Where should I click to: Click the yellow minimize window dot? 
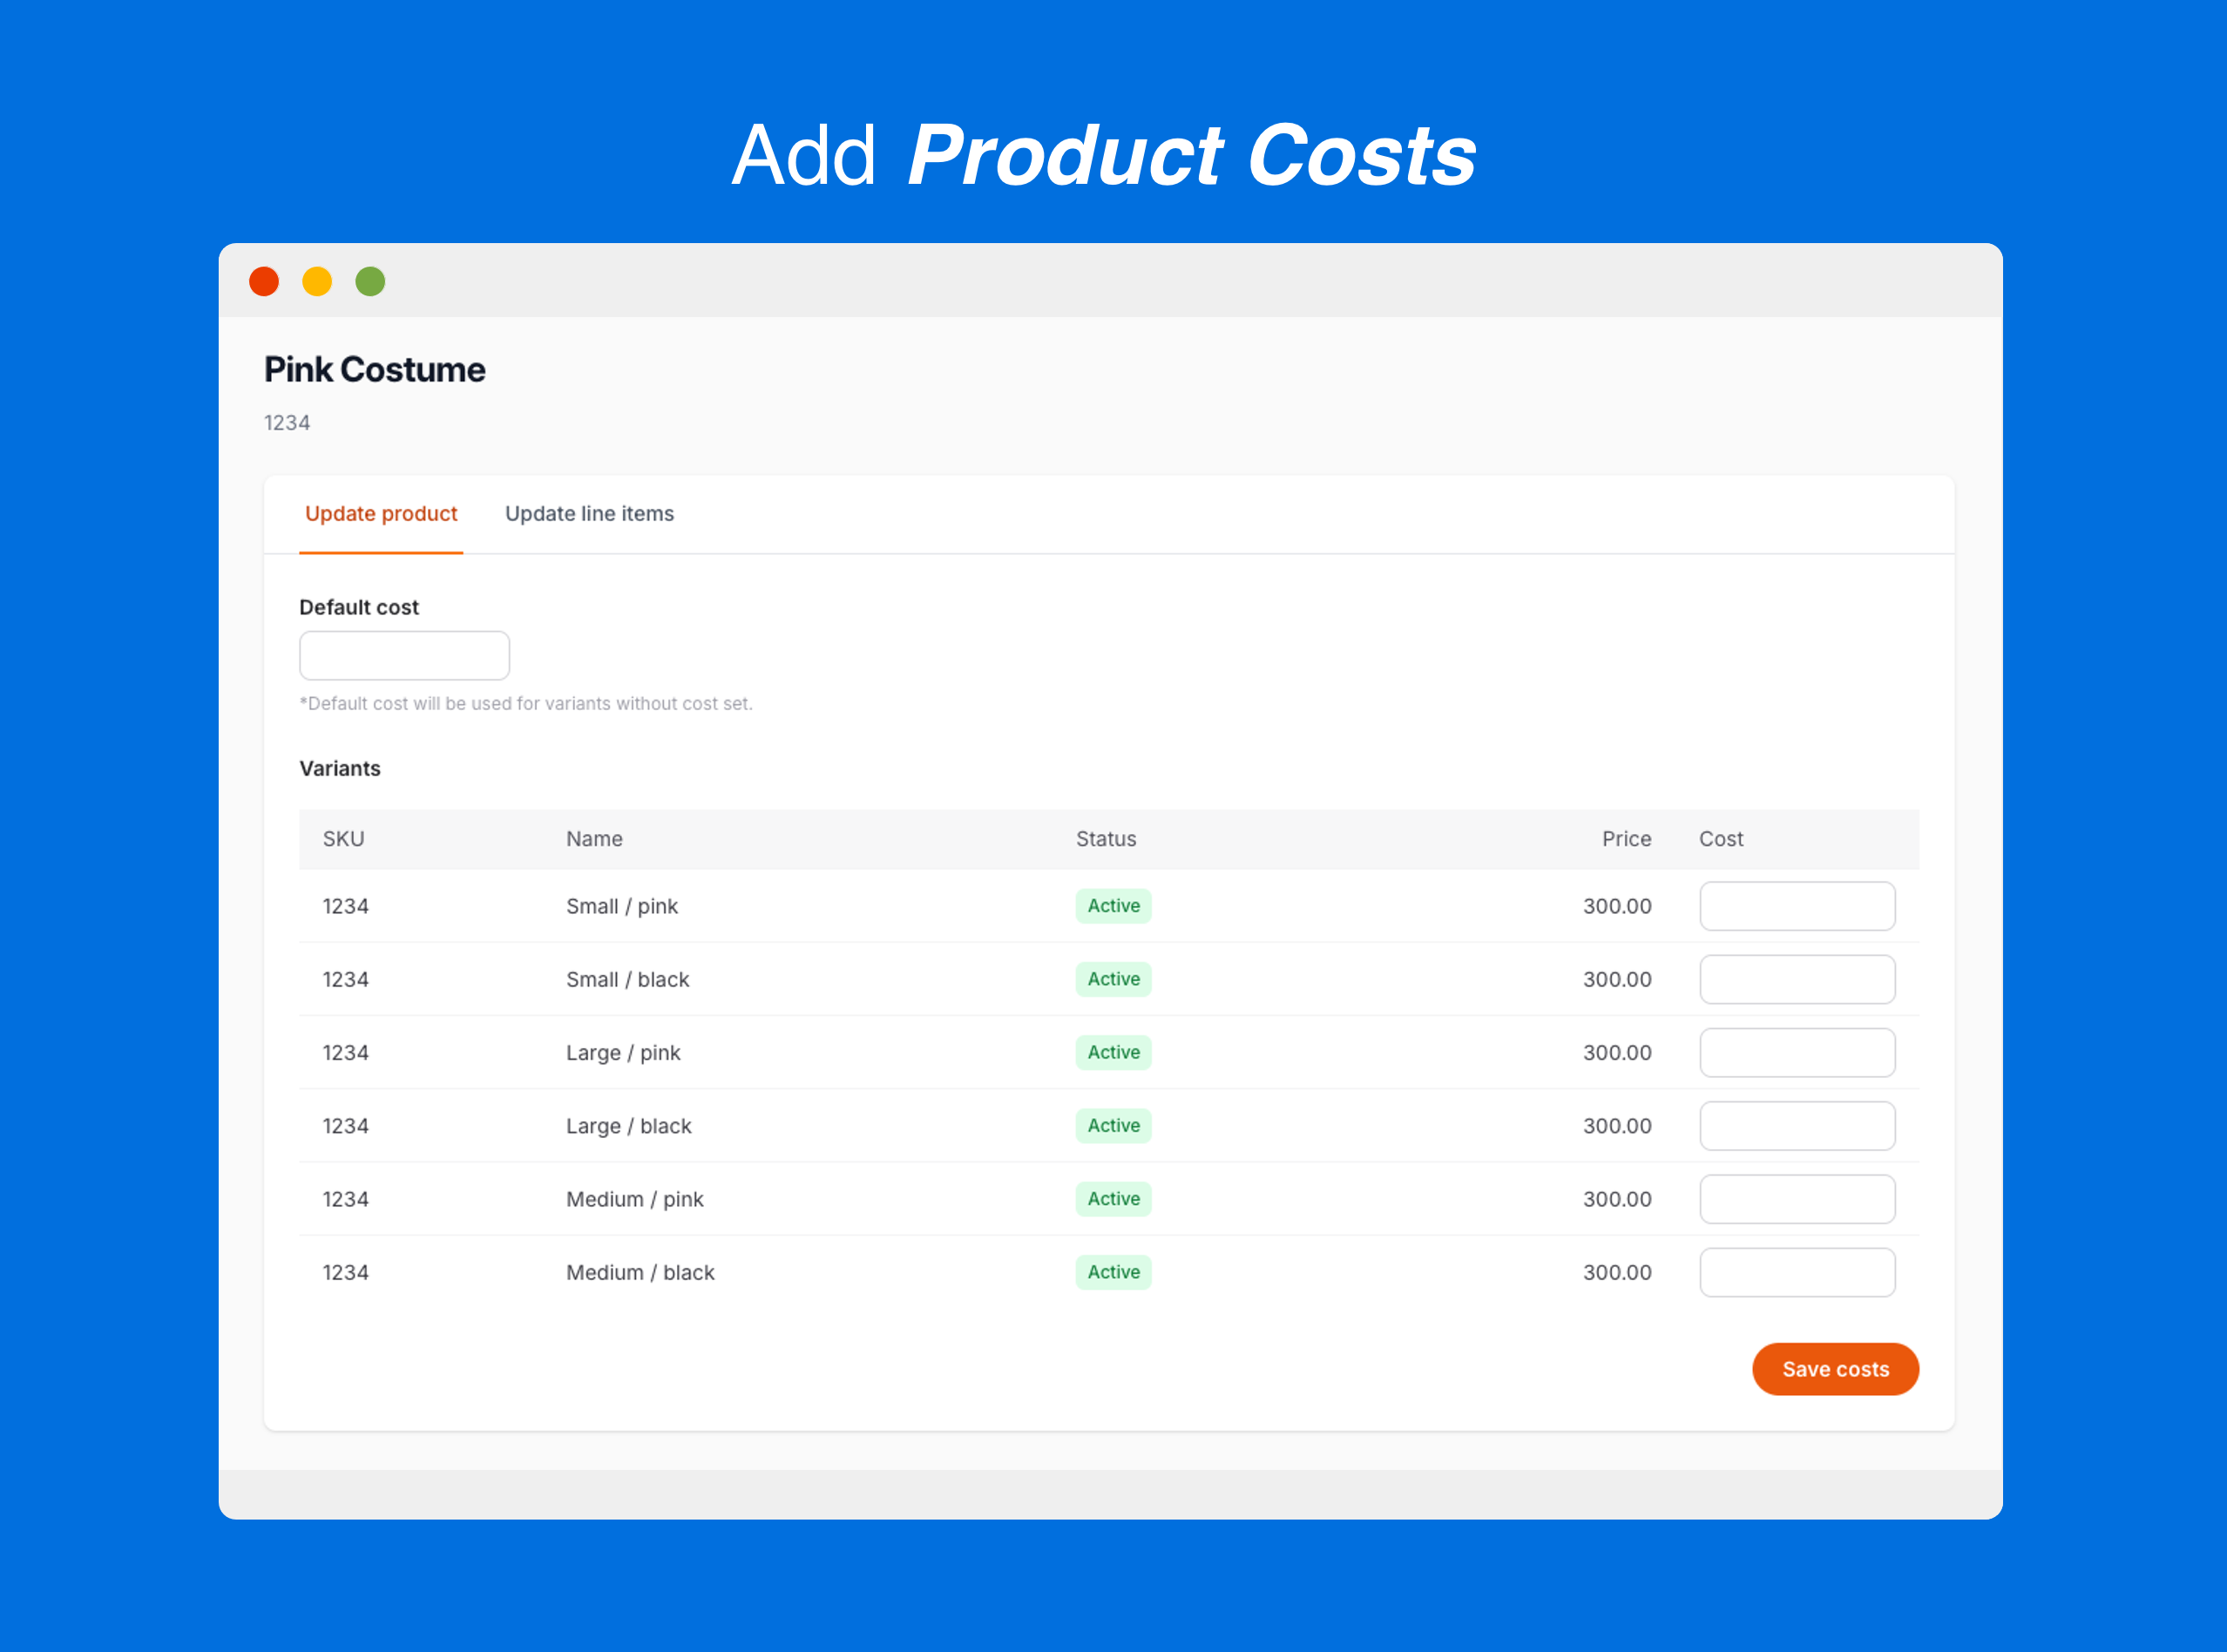pos(317,281)
